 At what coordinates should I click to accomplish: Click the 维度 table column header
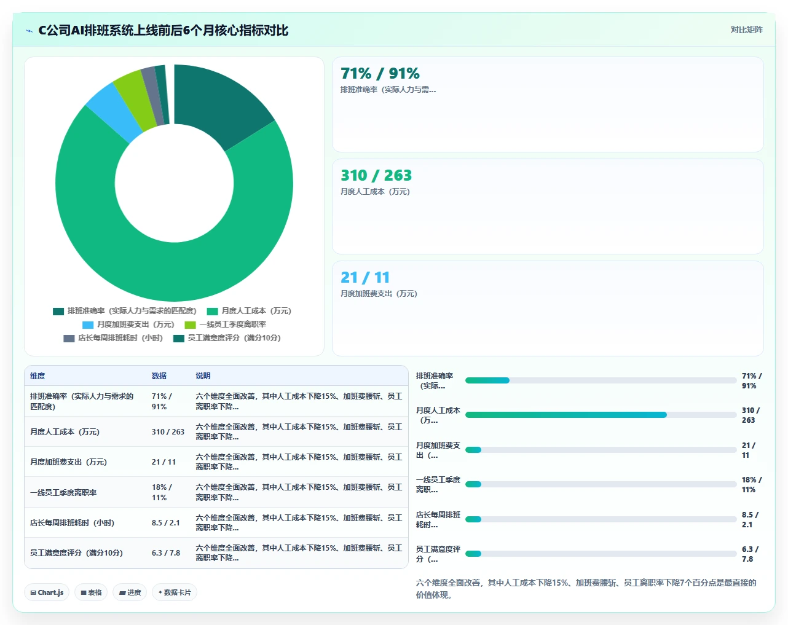(37, 376)
